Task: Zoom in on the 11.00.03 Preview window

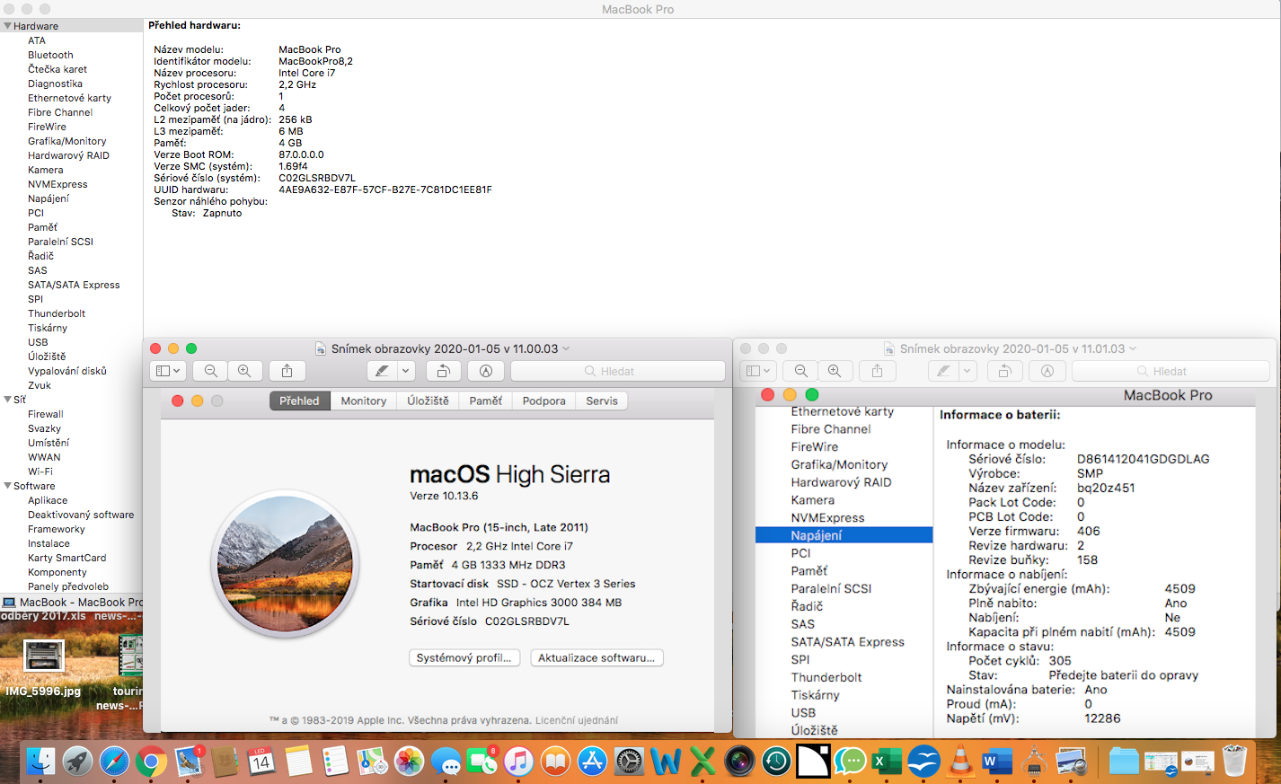Action: (244, 371)
